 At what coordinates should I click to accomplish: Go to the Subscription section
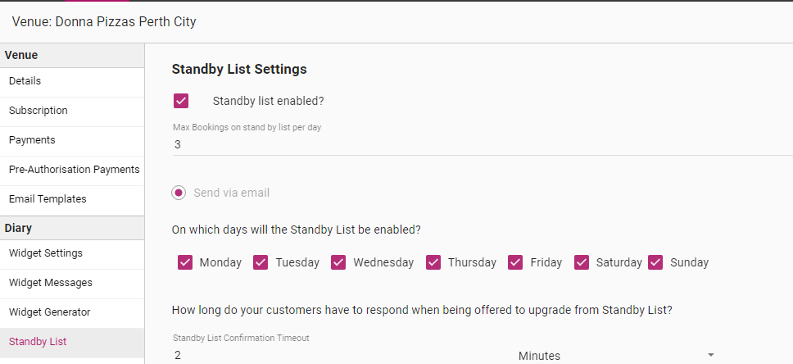[39, 111]
